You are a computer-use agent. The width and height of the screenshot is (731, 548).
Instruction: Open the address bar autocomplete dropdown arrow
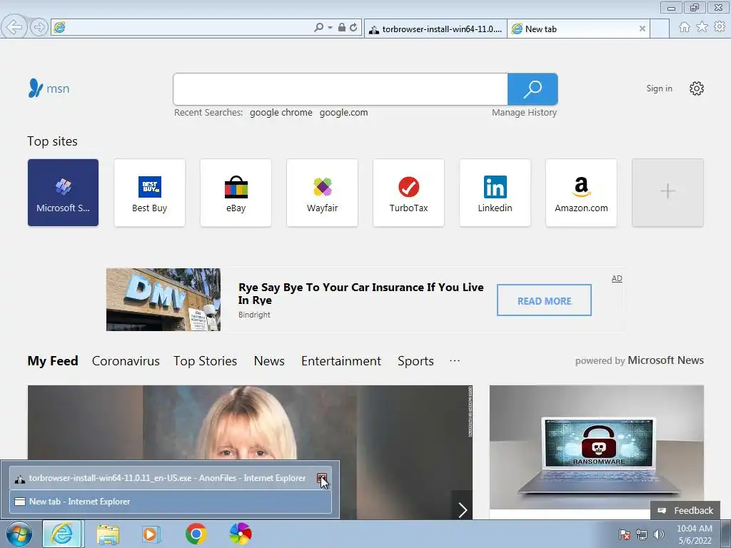330,28
